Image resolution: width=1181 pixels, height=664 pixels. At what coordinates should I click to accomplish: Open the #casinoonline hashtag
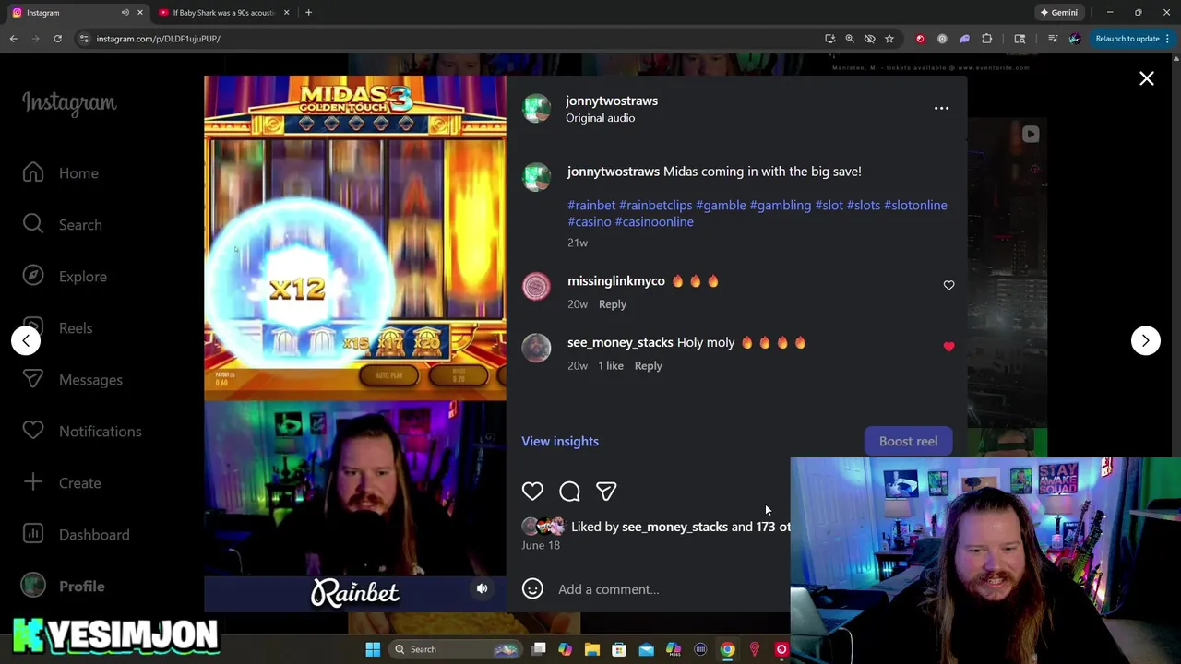coord(654,221)
